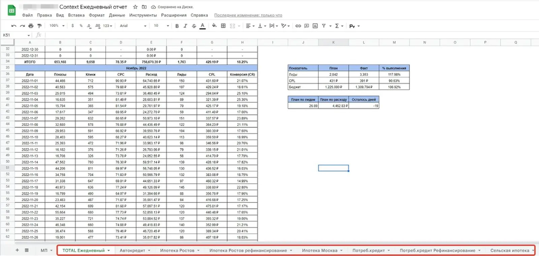Open the 123 number format menu
The height and width of the screenshot is (256, 539).
108,26
